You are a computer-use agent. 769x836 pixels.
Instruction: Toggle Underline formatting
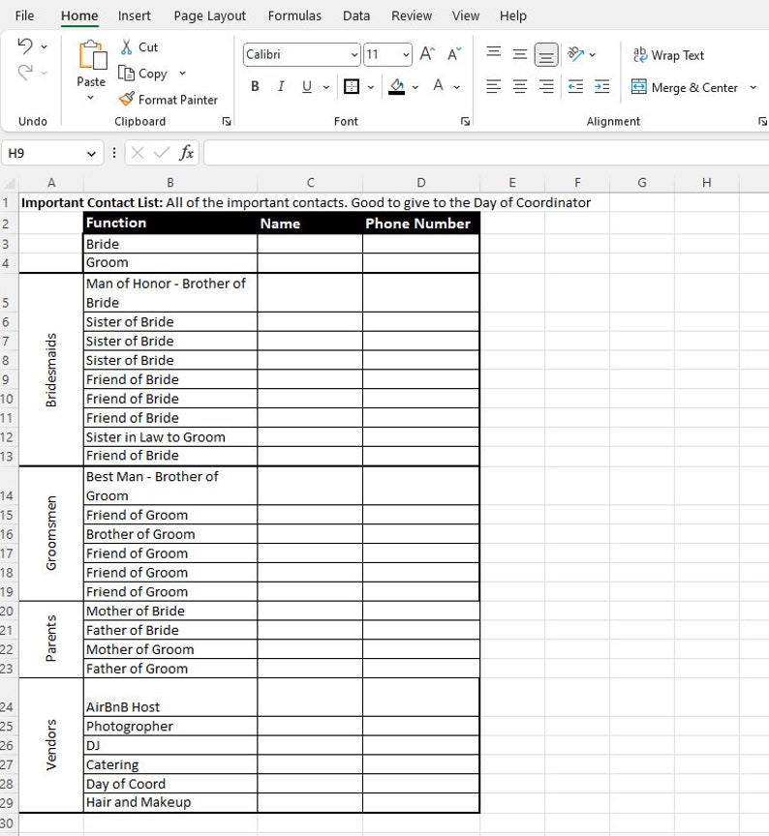click(307, 86)
